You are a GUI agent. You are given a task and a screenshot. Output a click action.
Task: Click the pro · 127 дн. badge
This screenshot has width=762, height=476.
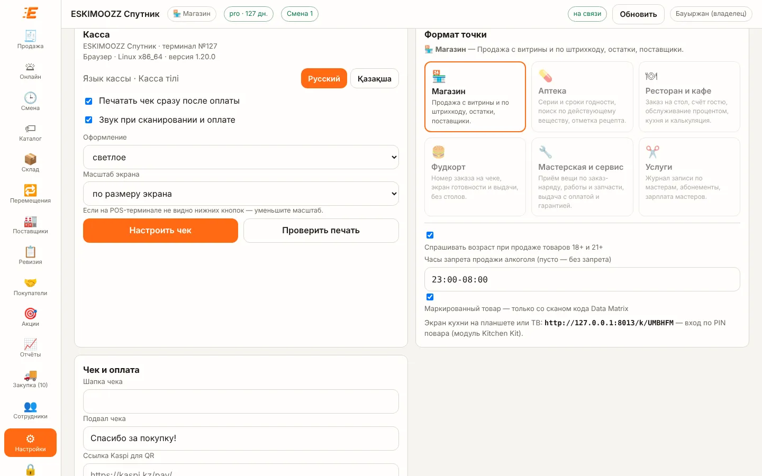tap(248, 14)
